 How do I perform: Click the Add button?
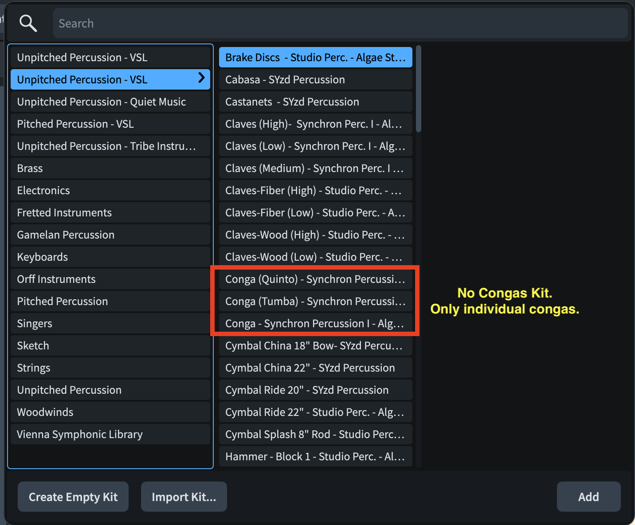coord(588,497)
